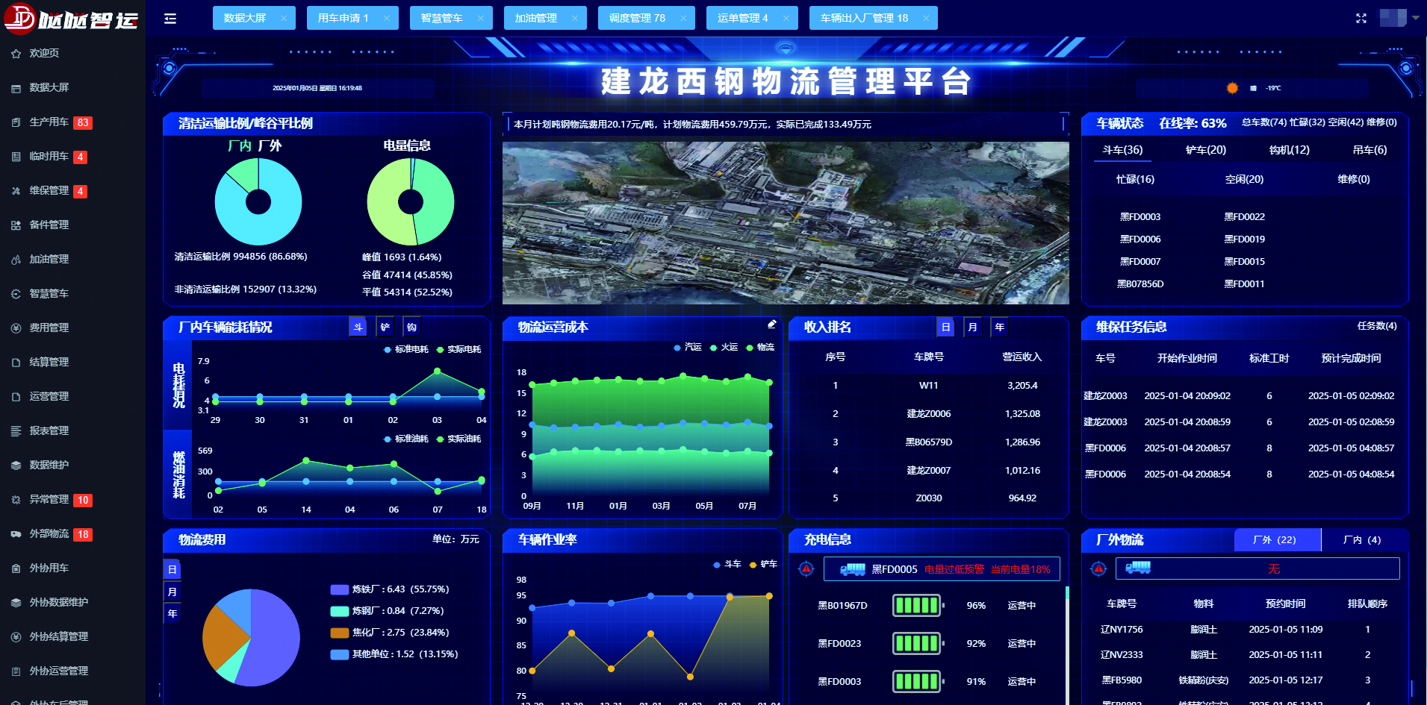
Task: Expand 异常管理 in the sidebar
Action: pyautogui.click(x=49, y=499)
